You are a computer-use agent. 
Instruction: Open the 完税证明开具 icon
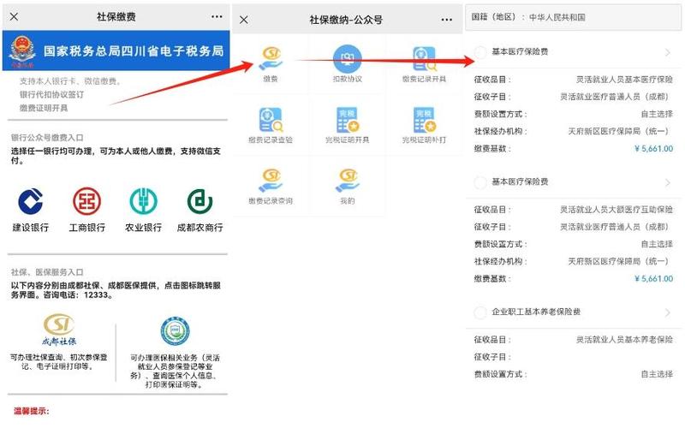click(x=348, y=120)
